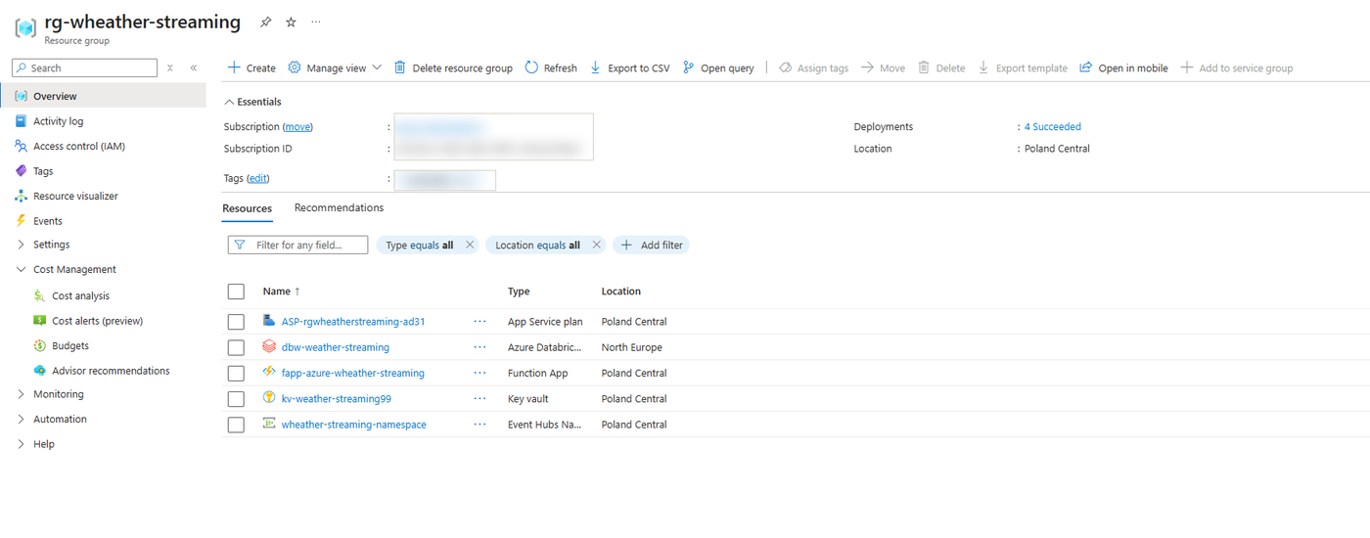Expand the Automation sidebar group
1370x538 pixels.
click(x=22, y=419)
